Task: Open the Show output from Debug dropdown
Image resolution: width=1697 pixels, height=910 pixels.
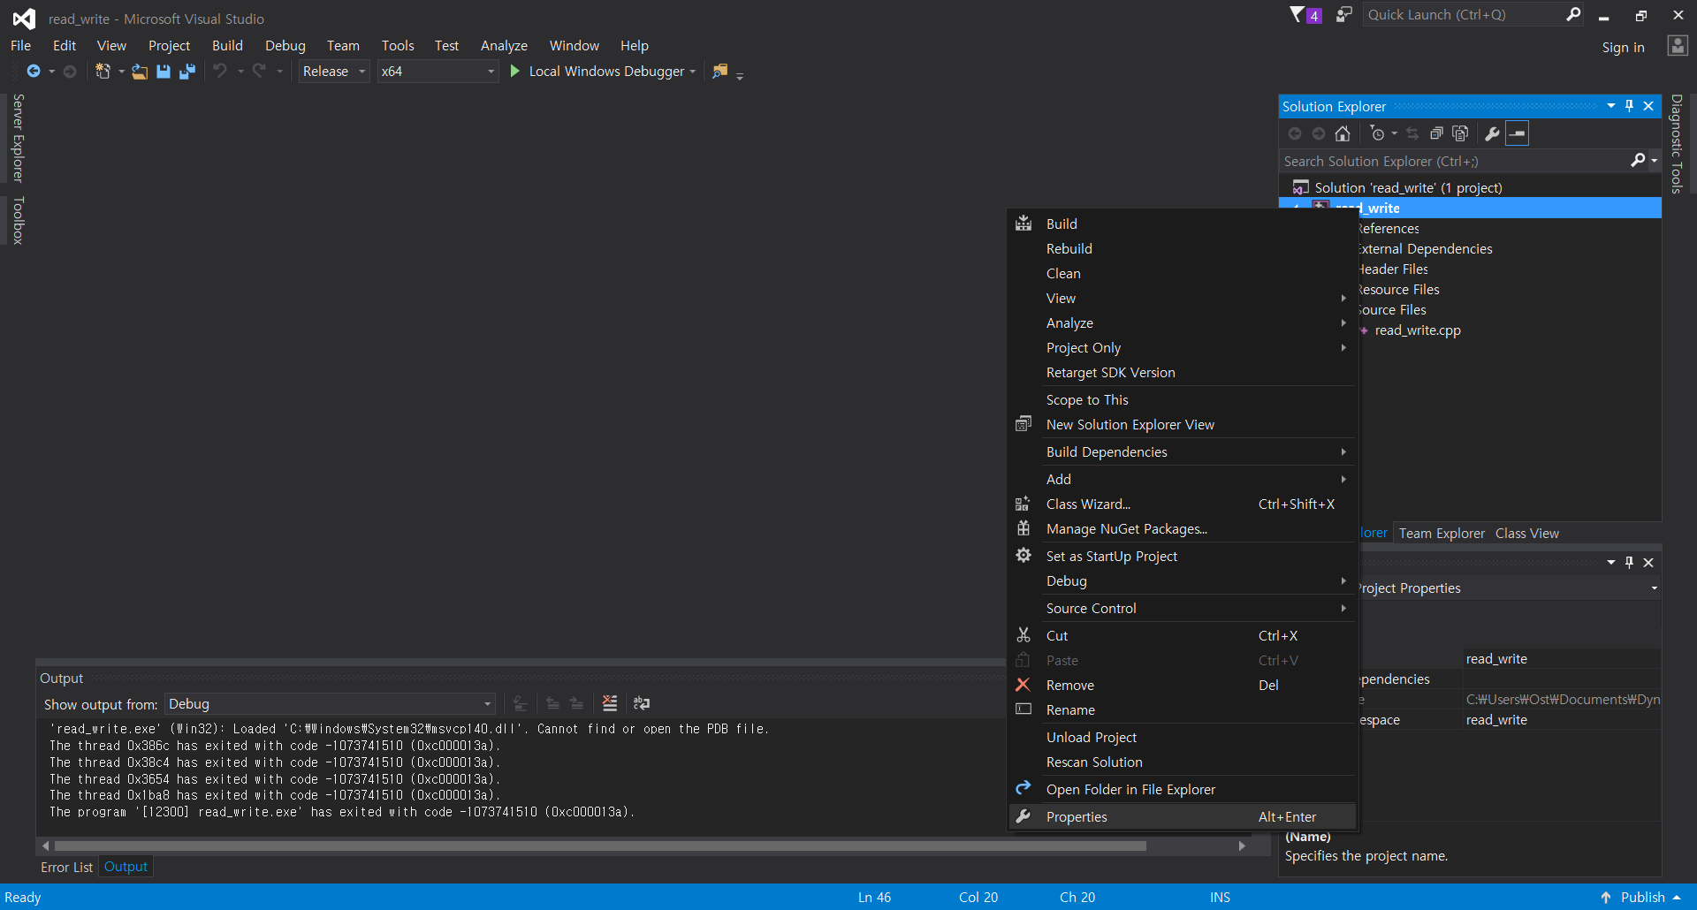Action: click(330, 704)
